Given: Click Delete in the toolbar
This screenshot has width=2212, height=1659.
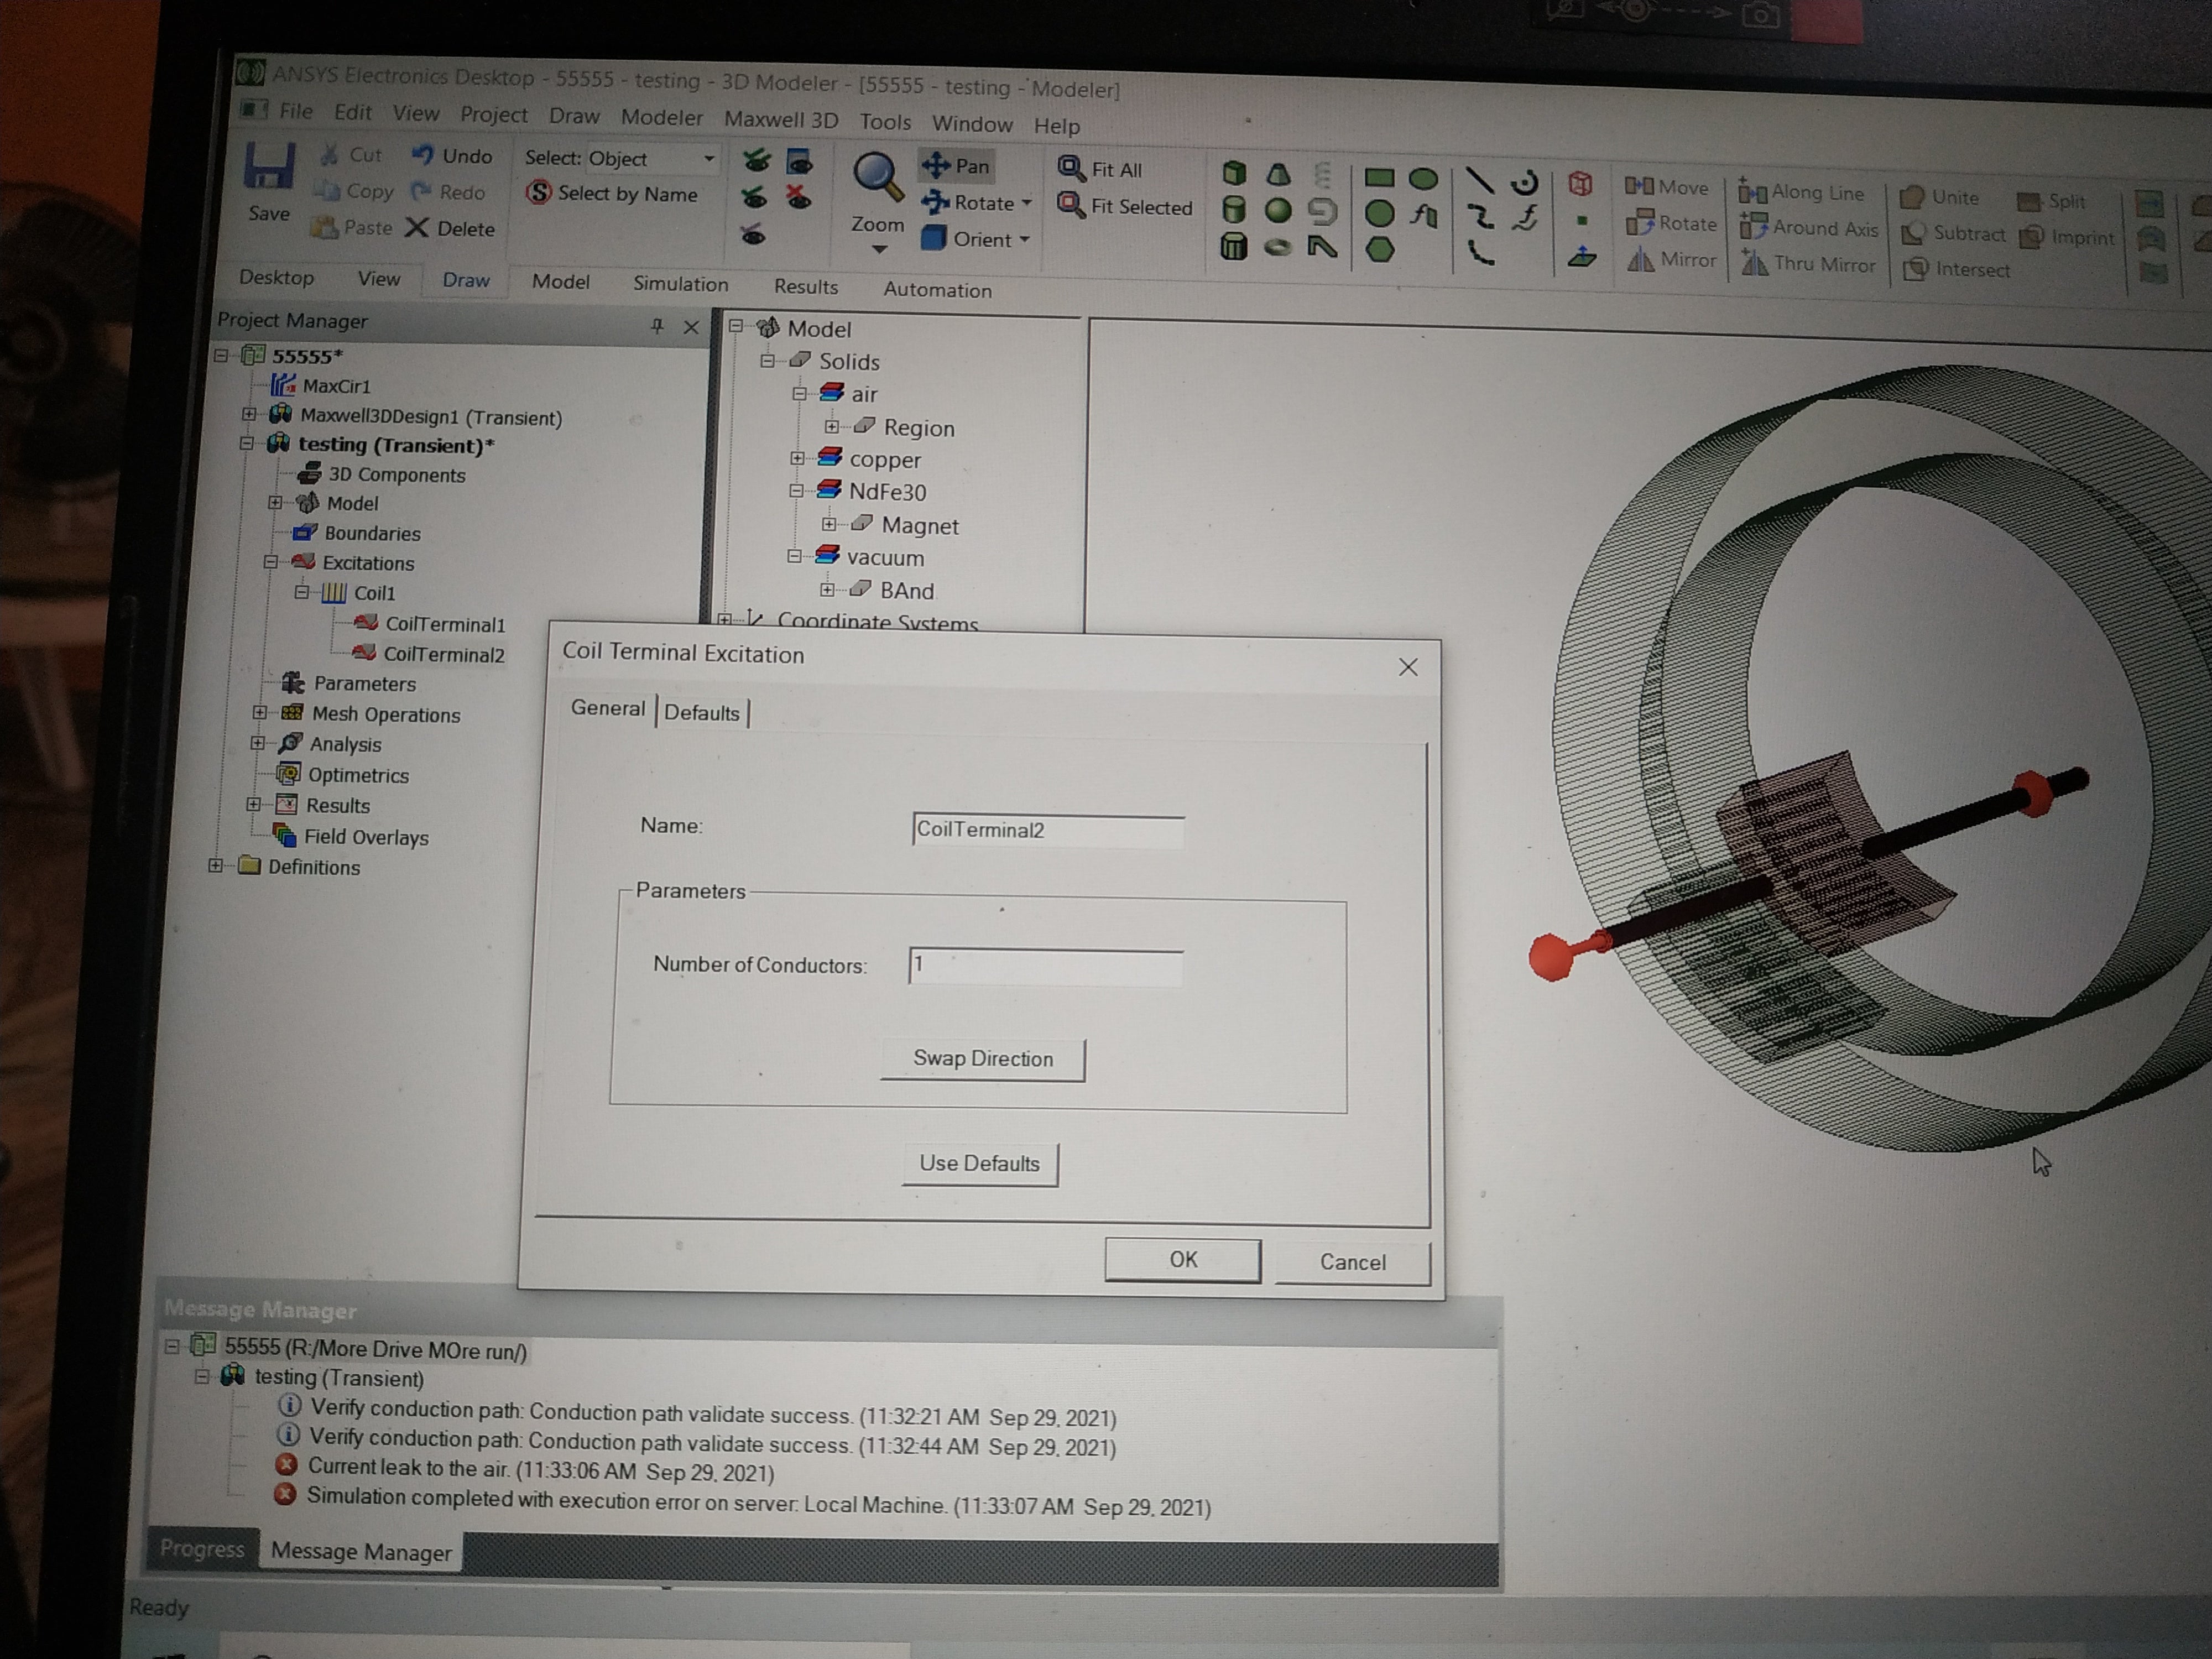Looking at the screenshot, I should (x=450, y=228).
